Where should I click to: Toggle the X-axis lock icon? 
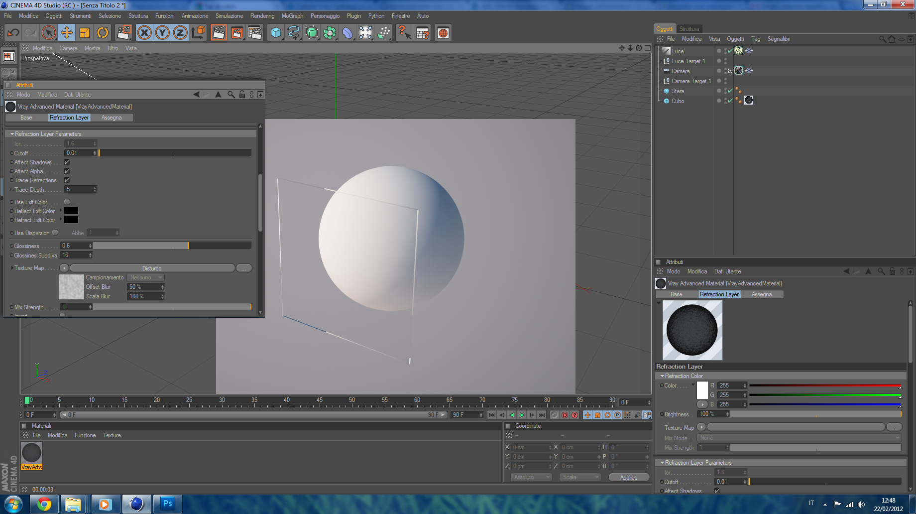click(144, 33)
